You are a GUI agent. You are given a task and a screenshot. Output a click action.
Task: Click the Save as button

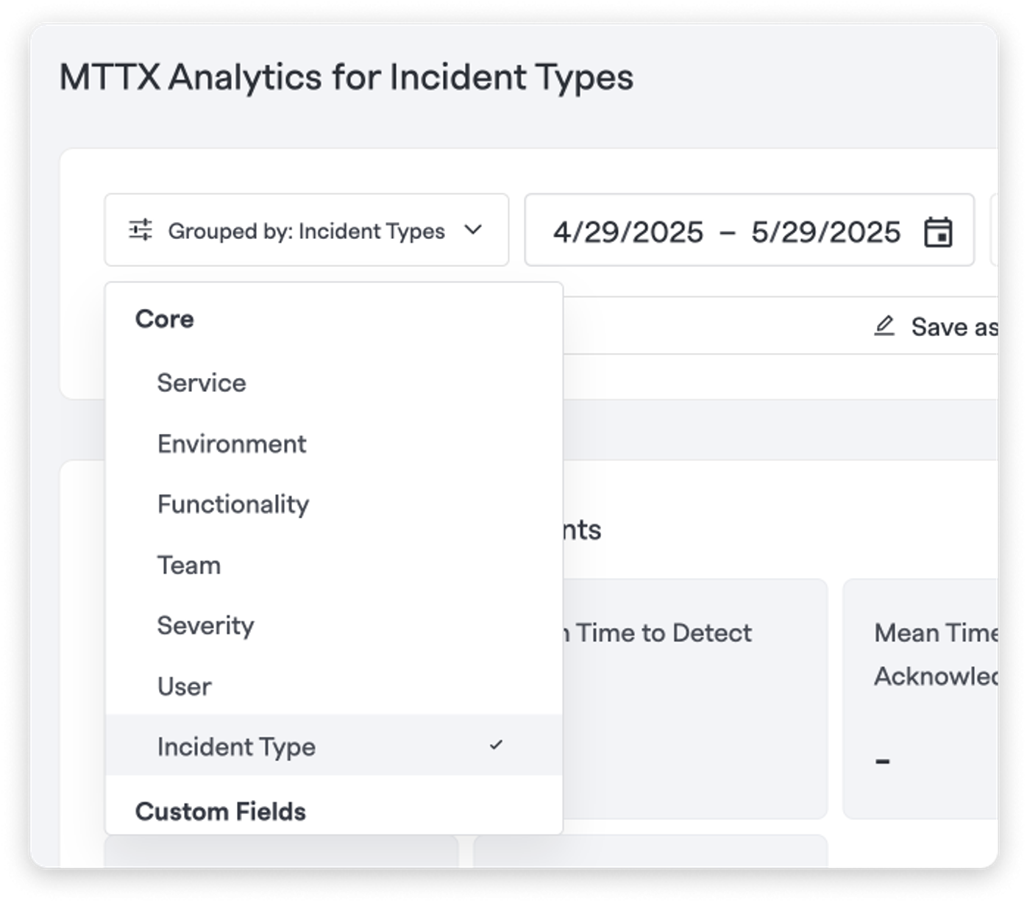point(936,326)
